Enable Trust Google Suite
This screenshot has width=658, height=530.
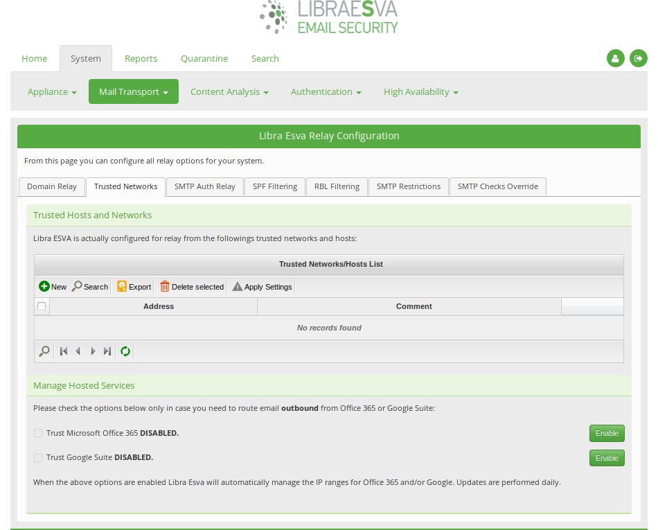(x=606, y=458)
